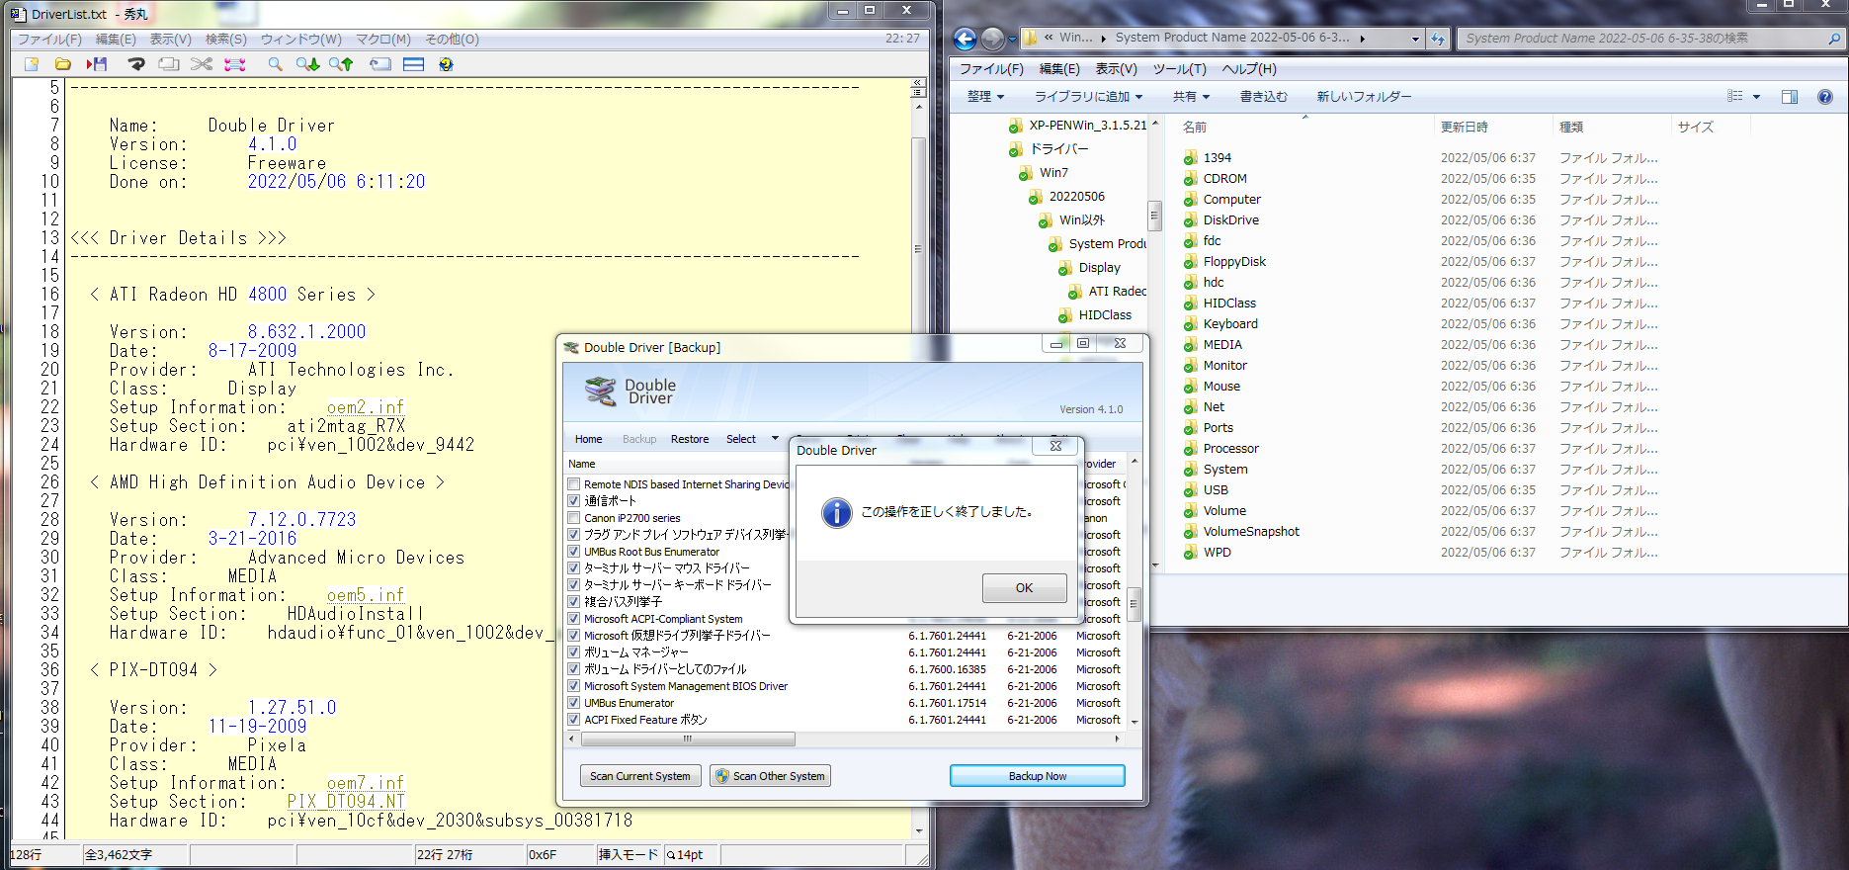Click the Explorer back navigation arrow
Screen dimensions: 1849x870
pos(965,39)
